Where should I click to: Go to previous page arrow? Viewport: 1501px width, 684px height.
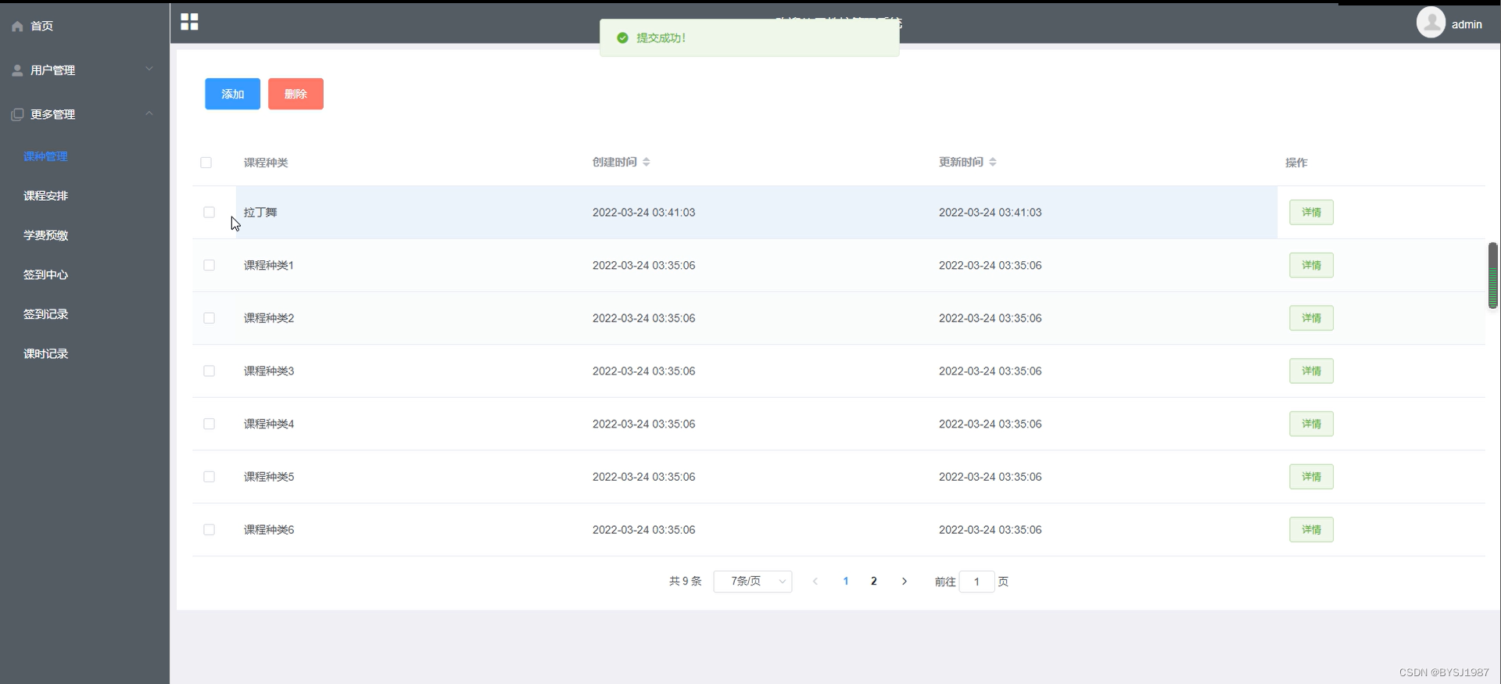click(x=815, y=582)
